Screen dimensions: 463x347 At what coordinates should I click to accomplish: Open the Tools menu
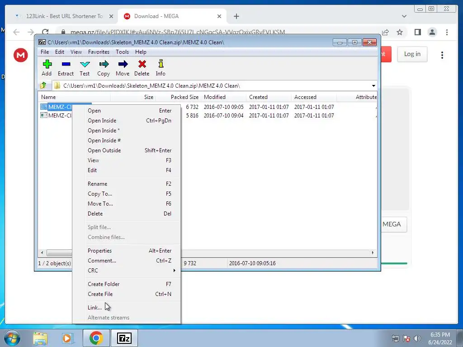(x=122, y=52)
